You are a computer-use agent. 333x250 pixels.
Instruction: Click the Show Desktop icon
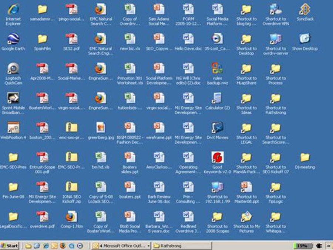click(305, 39)
